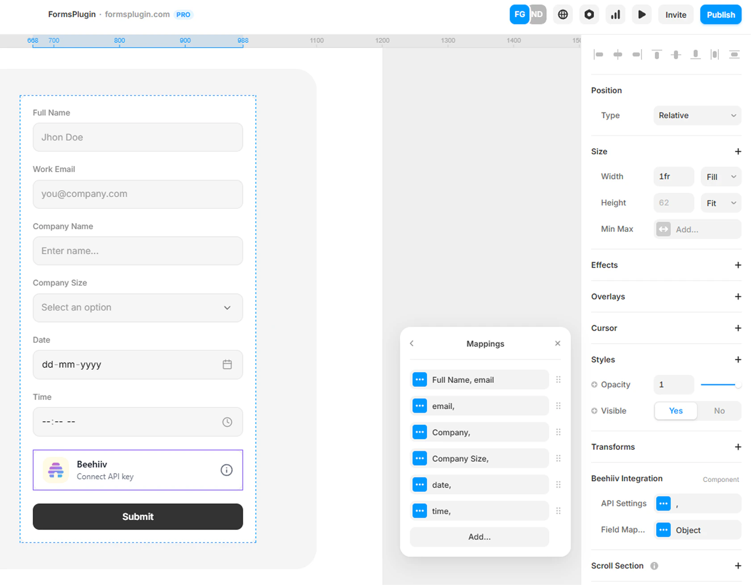Open the Time field clock icon

227,422
